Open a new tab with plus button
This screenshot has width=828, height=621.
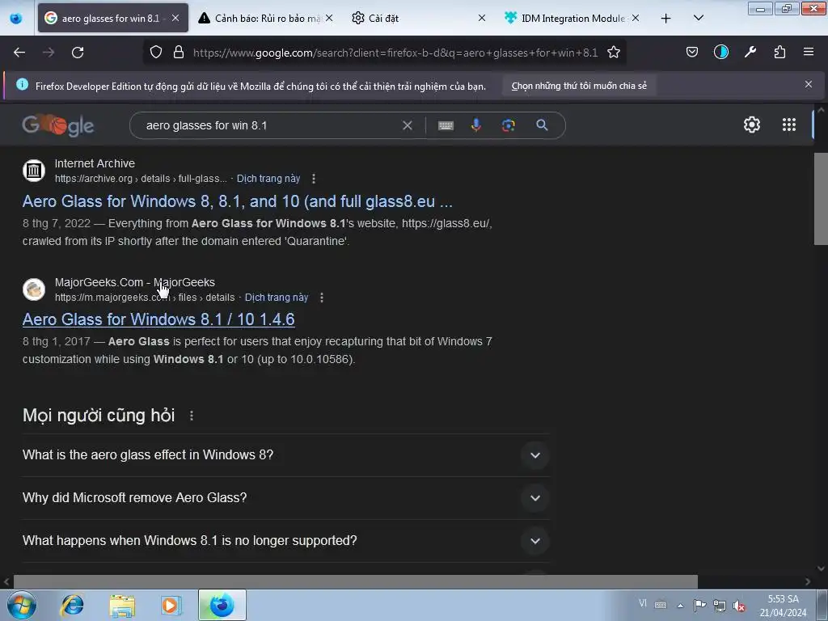pyautogui.click(x=666, y=19)
